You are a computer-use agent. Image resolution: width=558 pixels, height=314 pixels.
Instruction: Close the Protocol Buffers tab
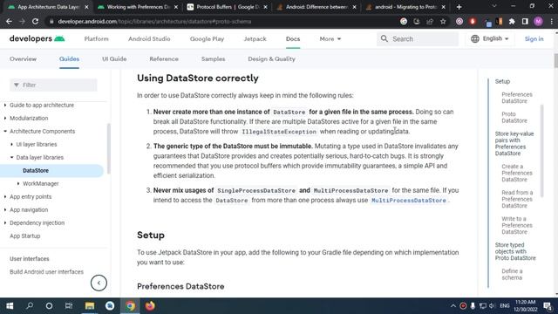[265, 7]
